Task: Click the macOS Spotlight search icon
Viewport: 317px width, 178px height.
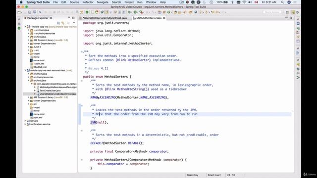Action: pos(282,2)
